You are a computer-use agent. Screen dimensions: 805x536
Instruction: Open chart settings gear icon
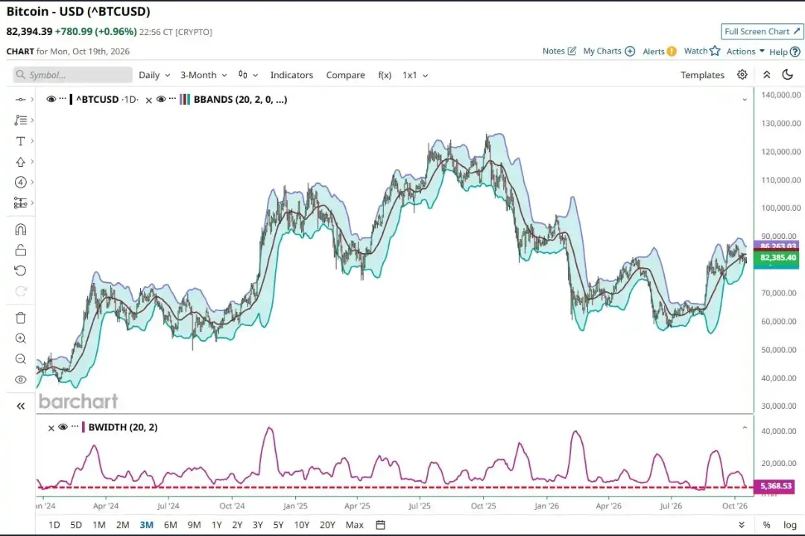click(x=742, y=75)
